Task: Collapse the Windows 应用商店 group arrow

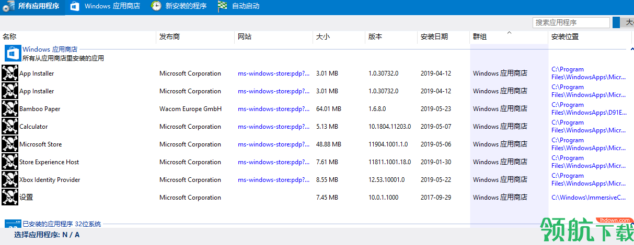Action: 631,50
